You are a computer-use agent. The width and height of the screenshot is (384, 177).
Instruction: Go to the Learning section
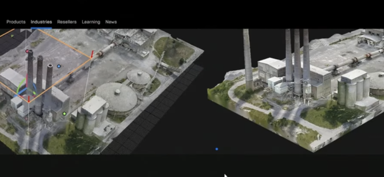(x=91, y=22)
